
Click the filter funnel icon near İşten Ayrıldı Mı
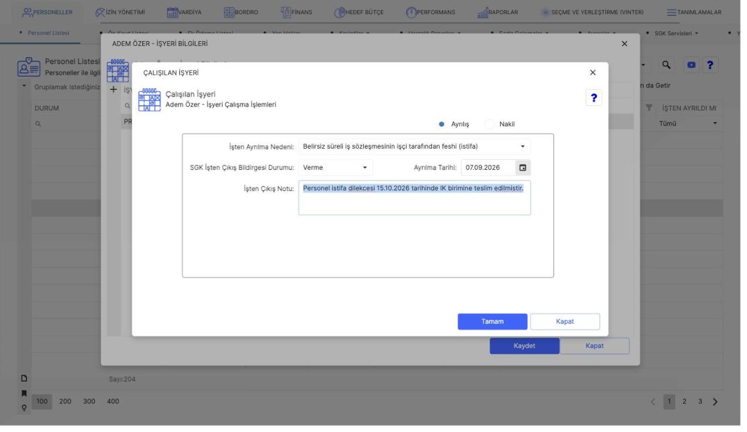(x=649, y=109)
